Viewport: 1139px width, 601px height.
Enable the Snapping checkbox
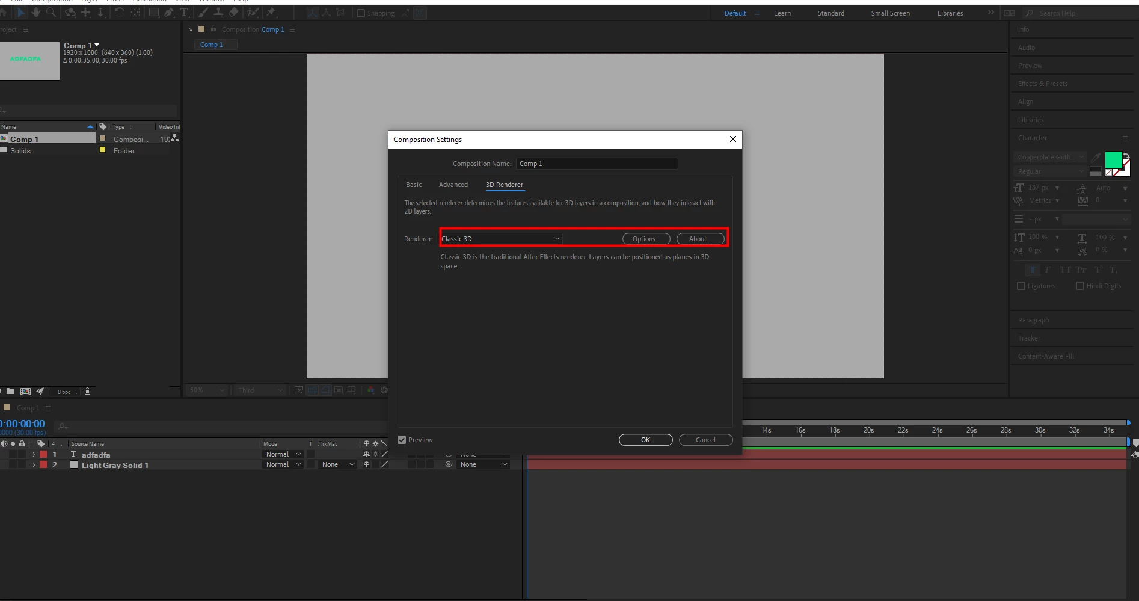point(361,13)
